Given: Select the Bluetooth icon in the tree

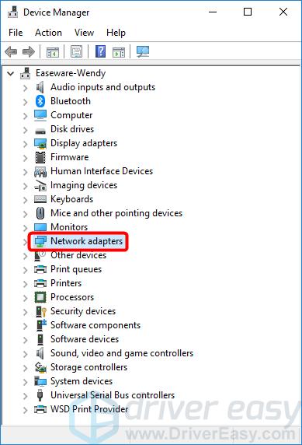Looking at the screenshot, I should 40,101.
